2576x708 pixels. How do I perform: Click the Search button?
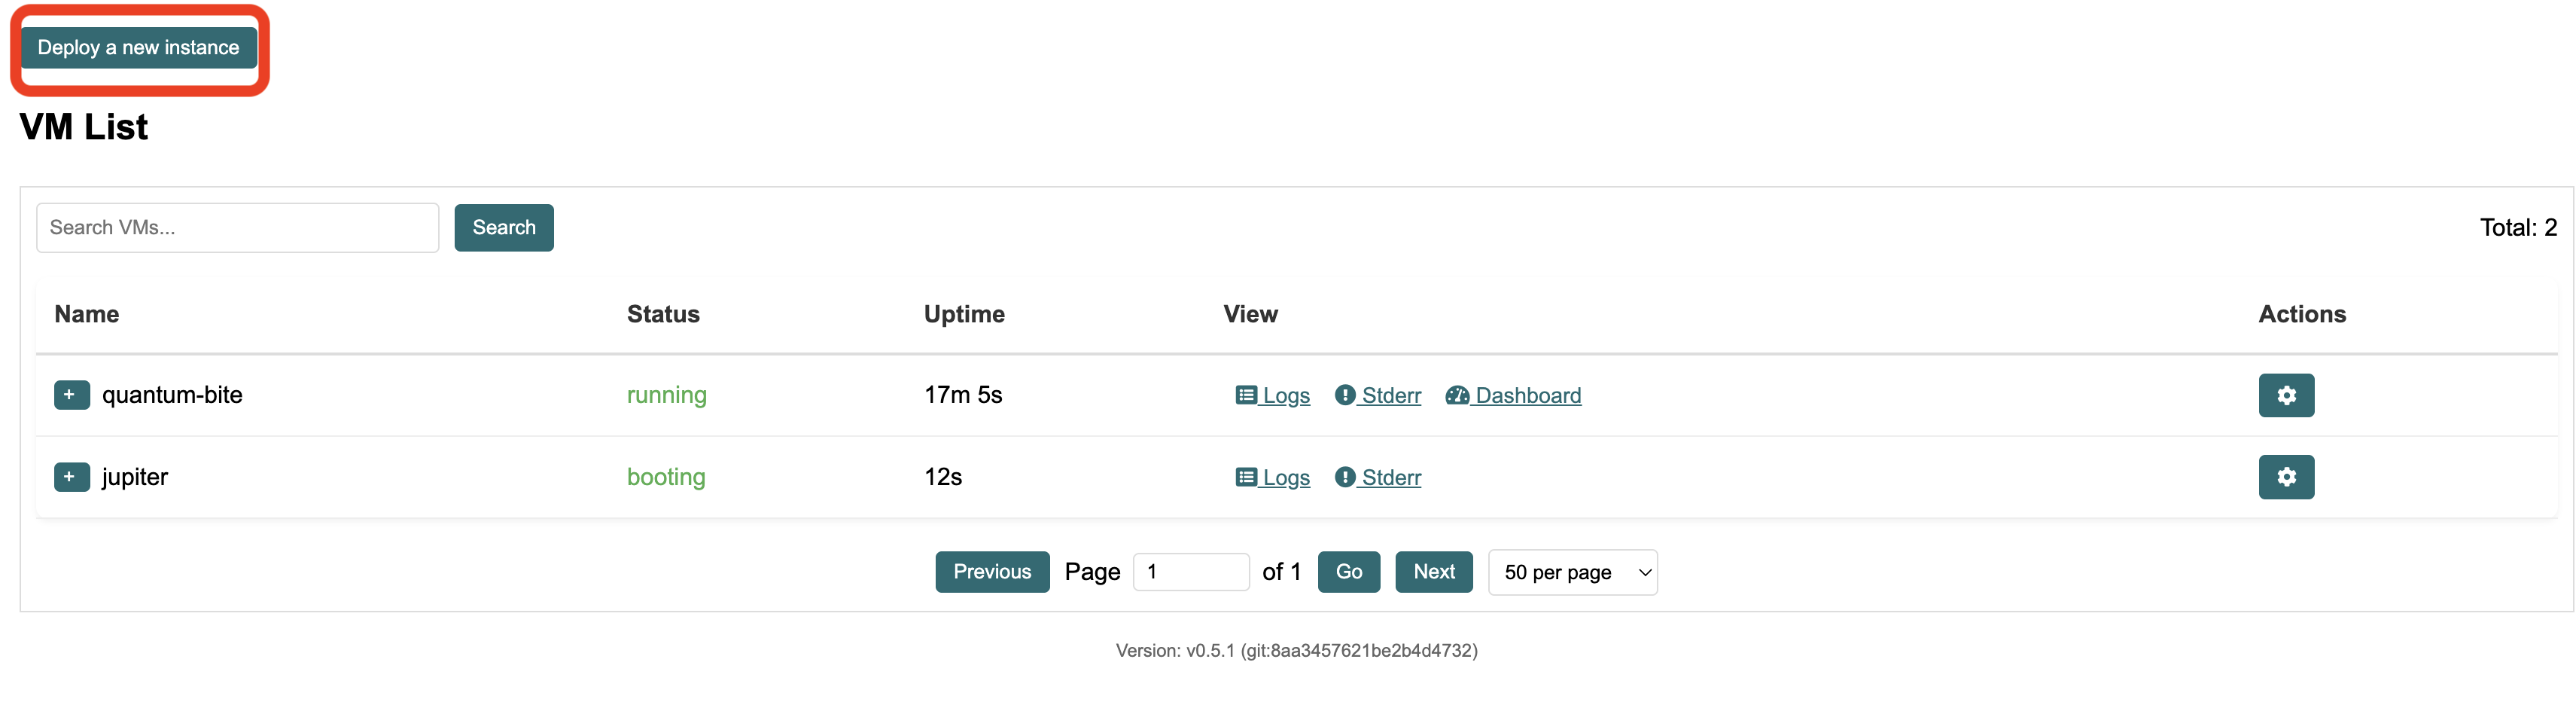click(x=504, y=227)
